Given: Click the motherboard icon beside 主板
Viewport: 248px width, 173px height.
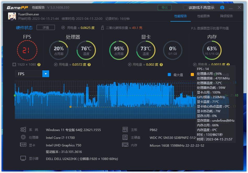Looking at the screenshot, I should [x=125, y=130].
